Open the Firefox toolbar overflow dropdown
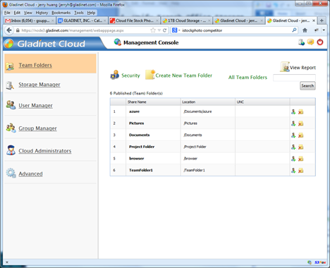Viewport: 330px width, 268px height. point(324,30)
